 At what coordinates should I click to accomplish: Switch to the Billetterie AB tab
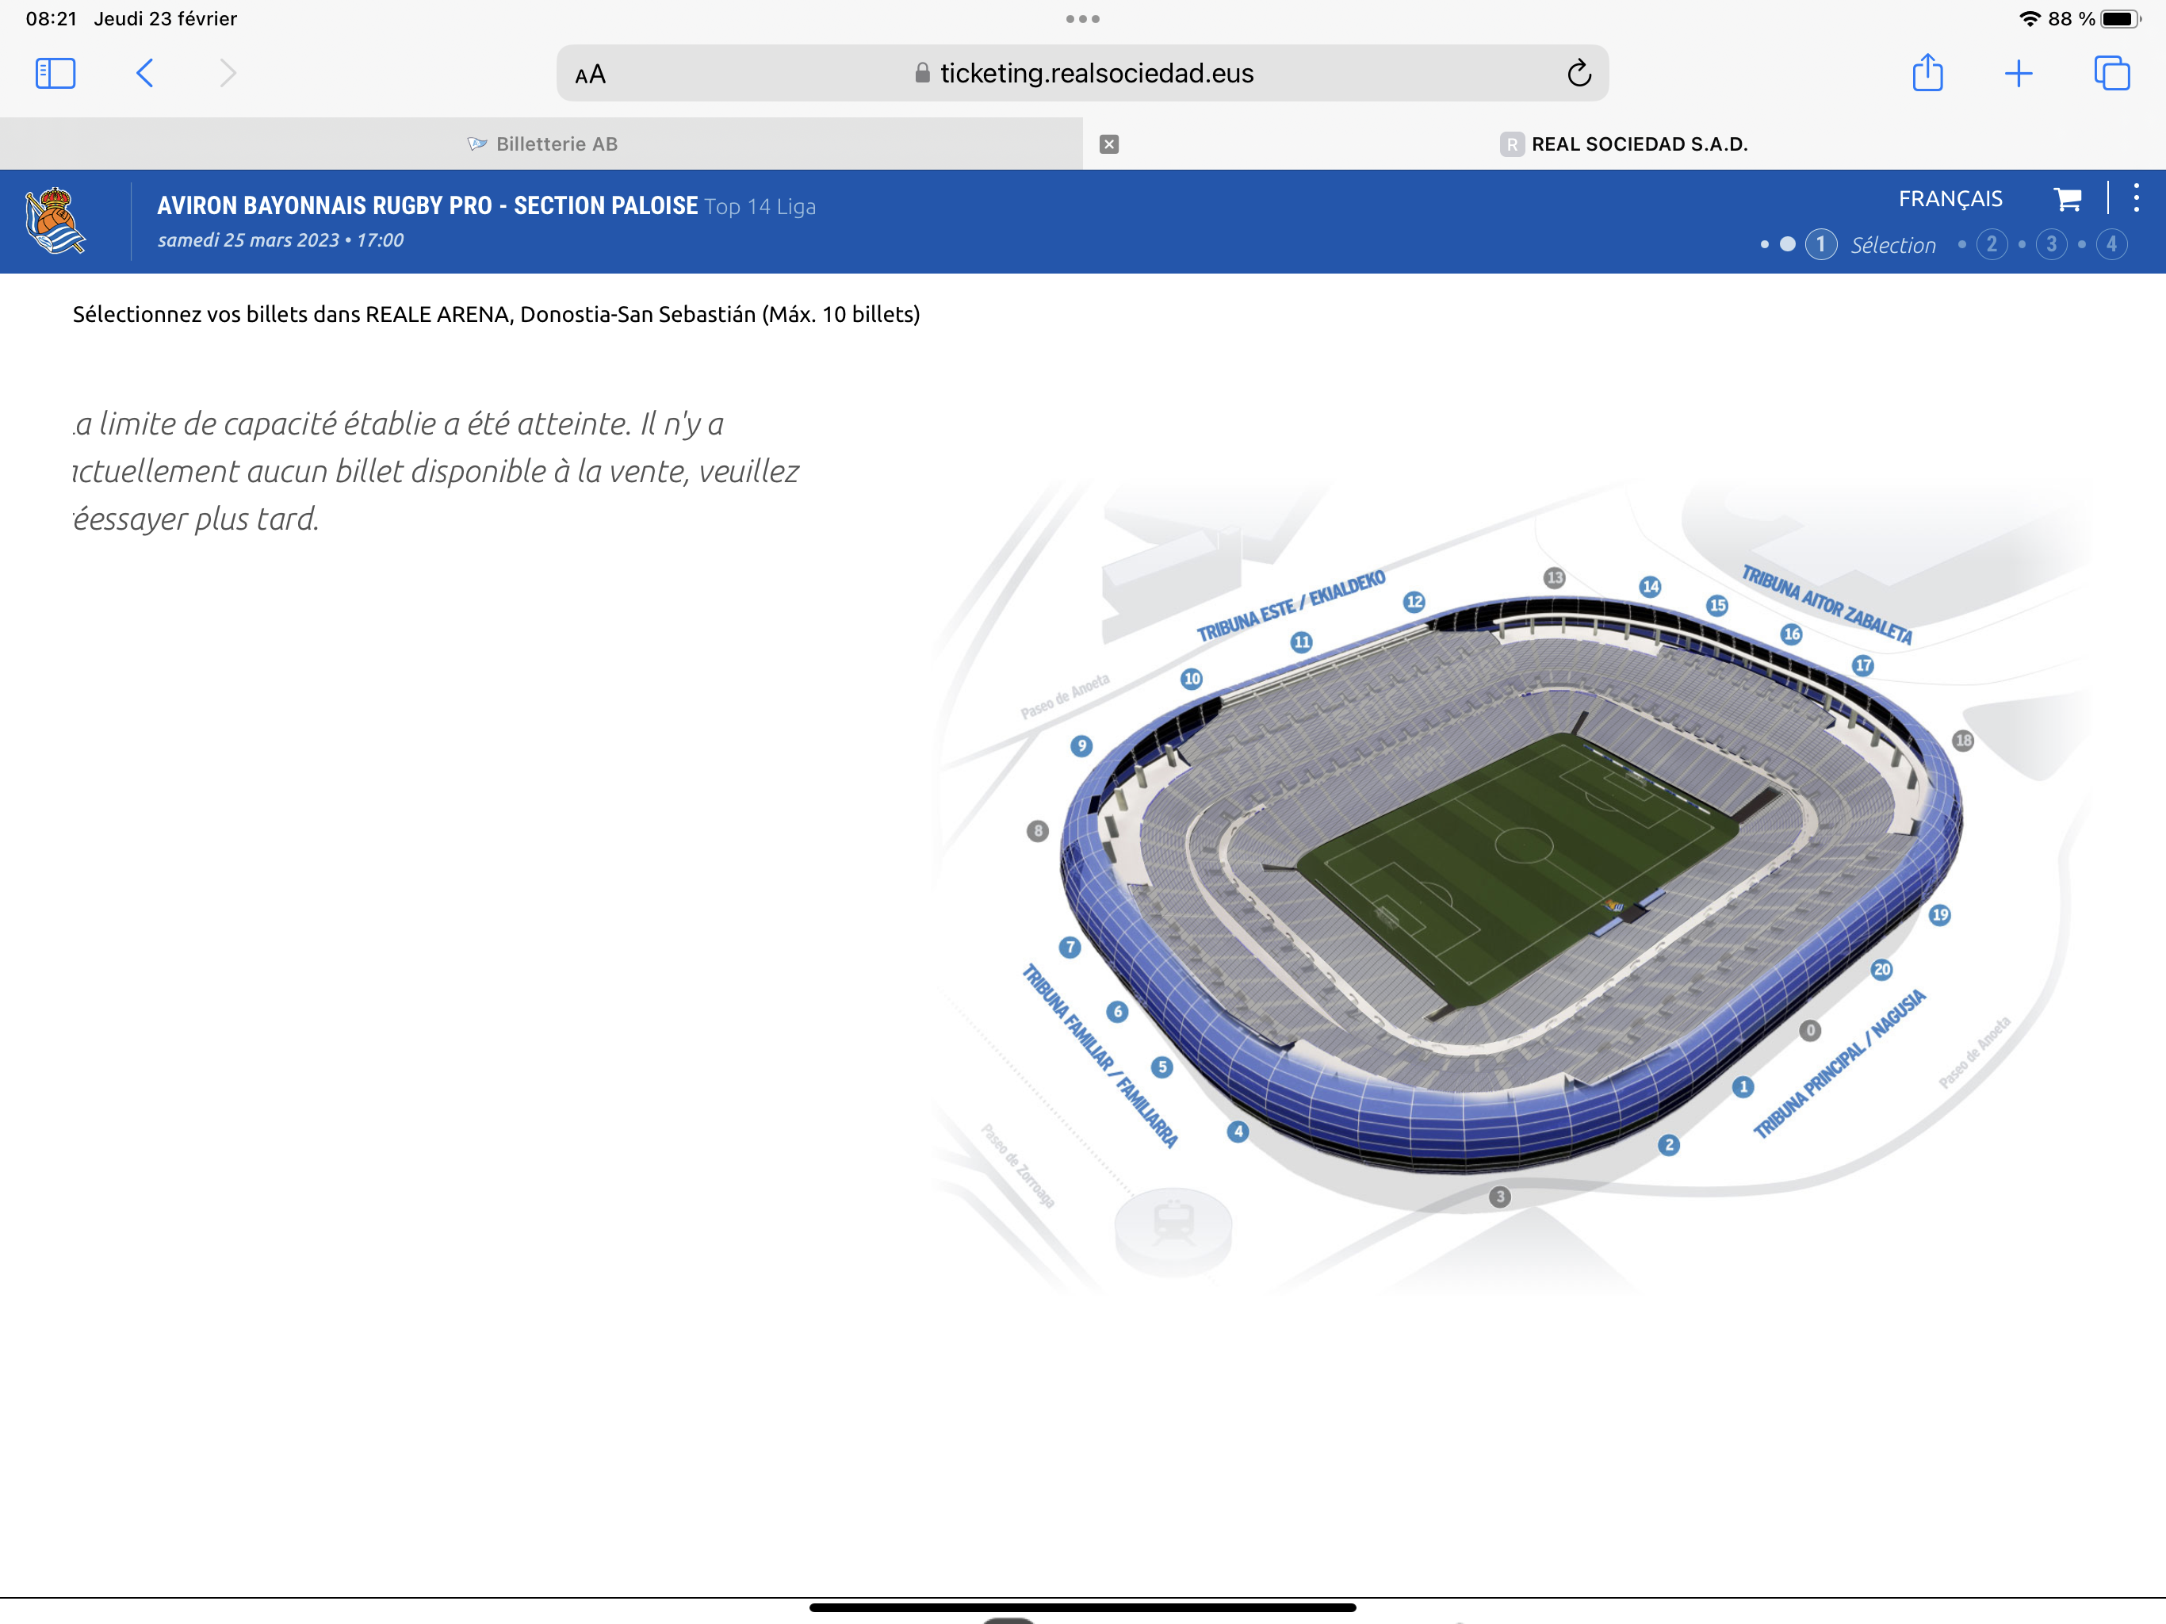click(x=541, y=144)
